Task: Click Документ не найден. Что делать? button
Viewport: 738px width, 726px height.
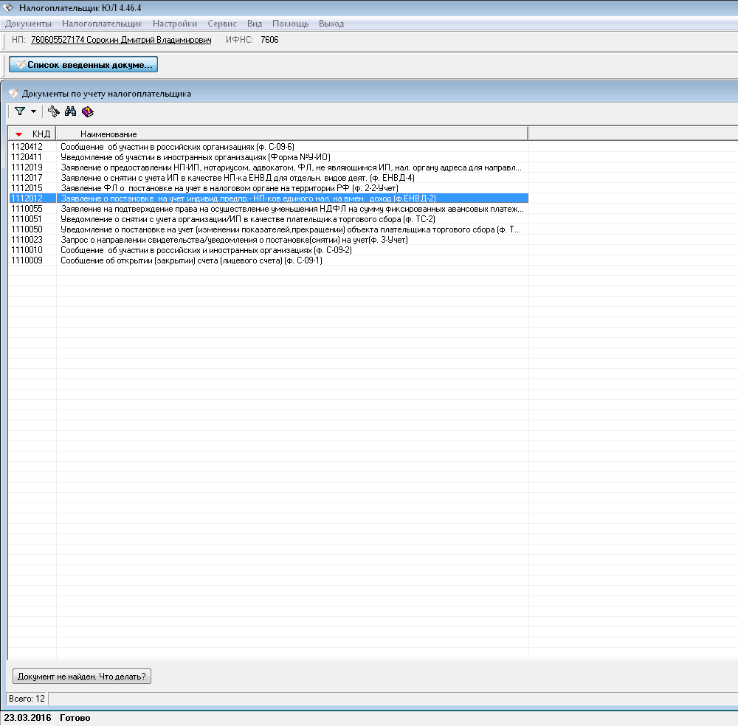Action: click(x=82, y=676)
